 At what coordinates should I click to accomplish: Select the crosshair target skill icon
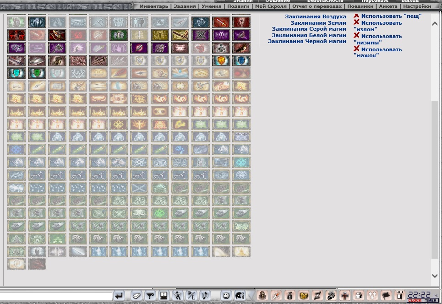click(x=180, y=86)
